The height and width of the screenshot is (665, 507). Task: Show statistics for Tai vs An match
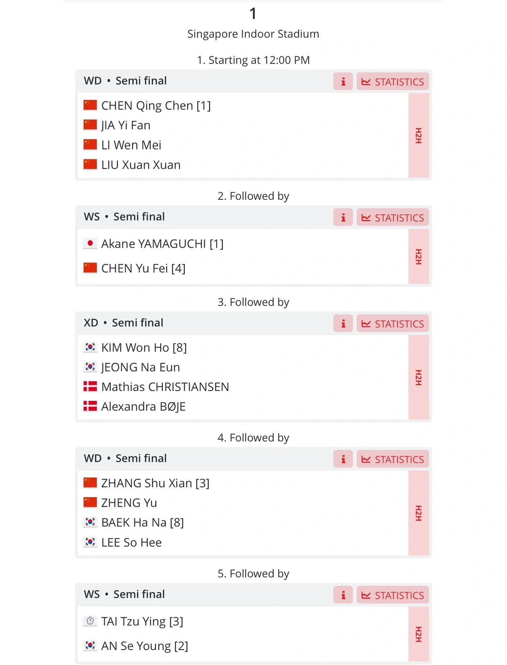[393, 595]
